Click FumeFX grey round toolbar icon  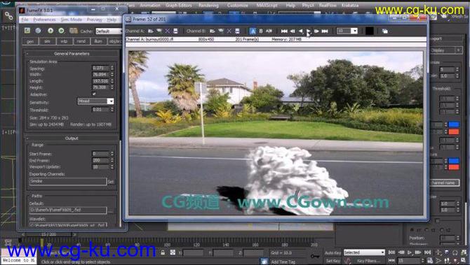pos(38,31)
